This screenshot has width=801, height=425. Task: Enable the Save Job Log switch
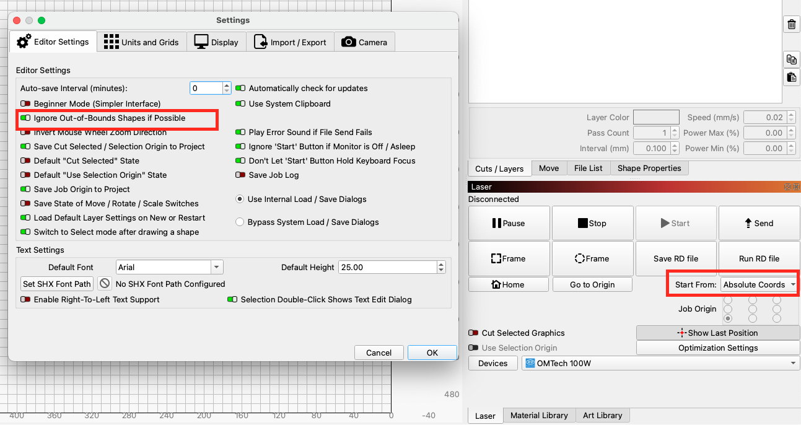click(241, 175)
